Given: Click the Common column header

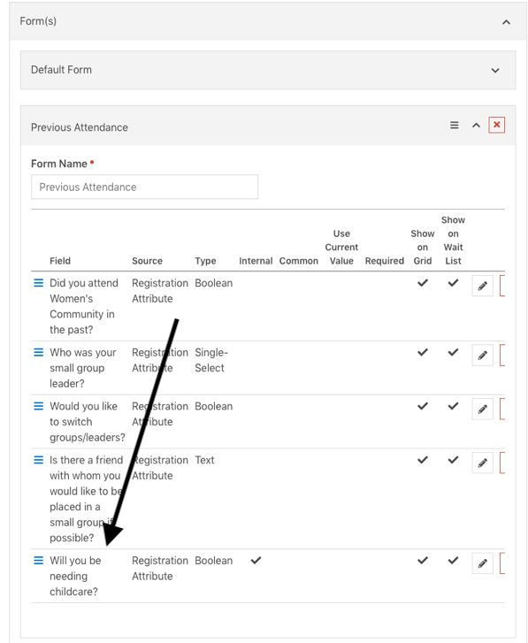Looking at the screenshot, I should point(299,261).
